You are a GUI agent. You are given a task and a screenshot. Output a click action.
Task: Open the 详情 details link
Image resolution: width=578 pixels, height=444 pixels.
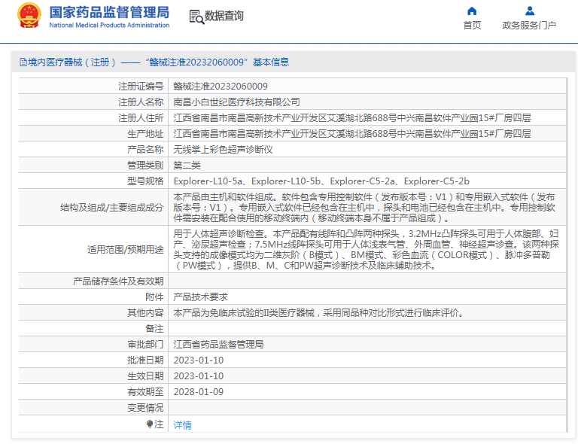[x=182, y=425]
